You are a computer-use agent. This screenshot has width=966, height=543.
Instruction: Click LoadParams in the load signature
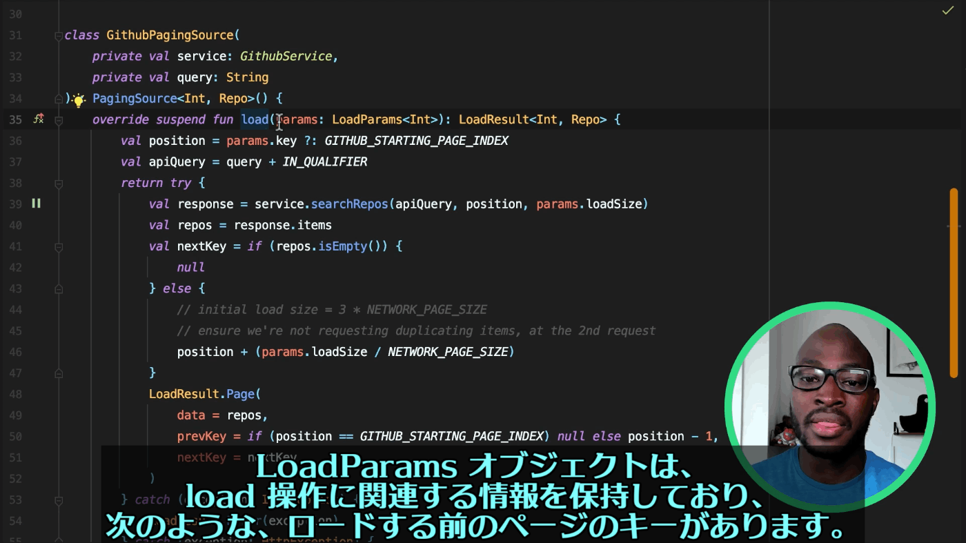click(367, 119)
